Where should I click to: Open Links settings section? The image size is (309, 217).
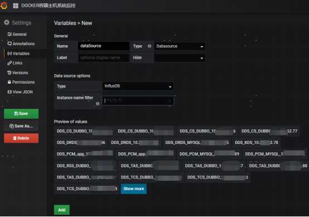click(x=15, y=63)
